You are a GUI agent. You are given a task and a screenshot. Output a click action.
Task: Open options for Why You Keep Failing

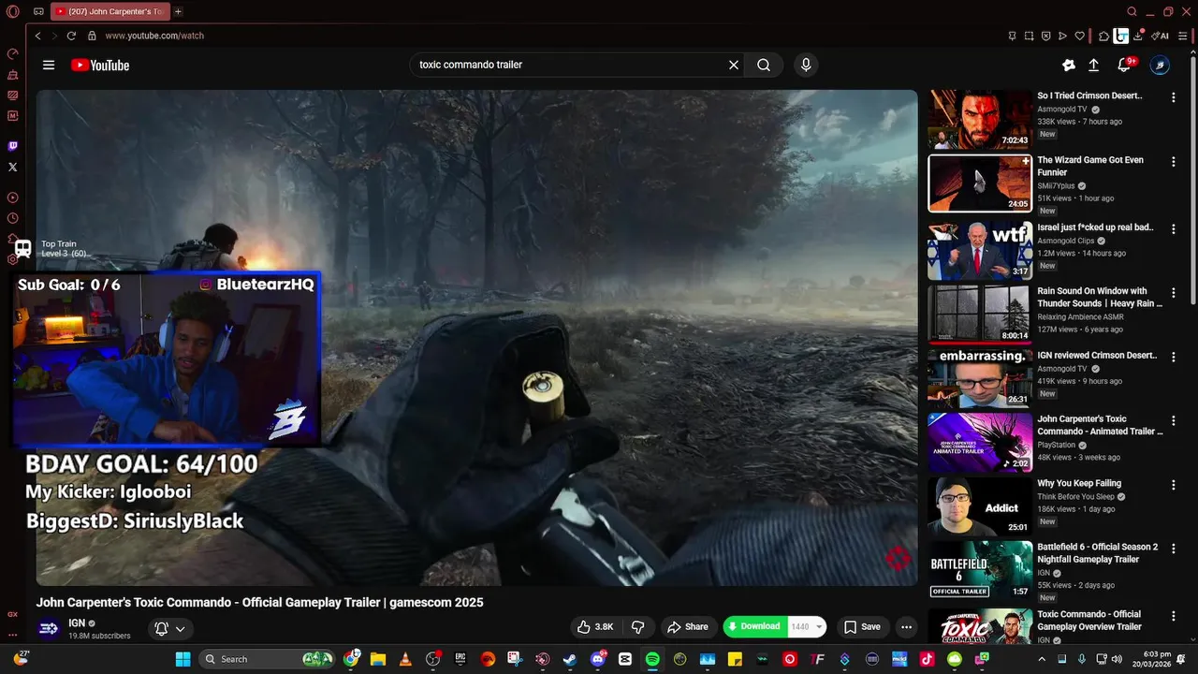pyautogui.click(x=1173, y=485)
